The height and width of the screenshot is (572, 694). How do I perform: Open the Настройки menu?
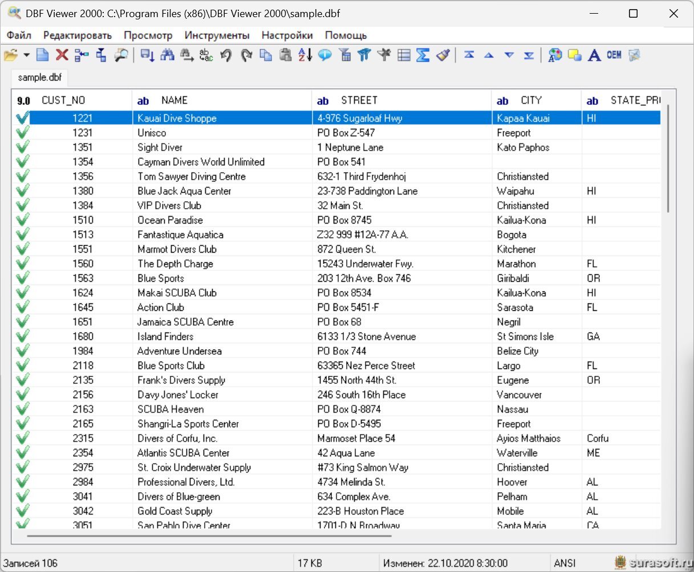(287, 35)
